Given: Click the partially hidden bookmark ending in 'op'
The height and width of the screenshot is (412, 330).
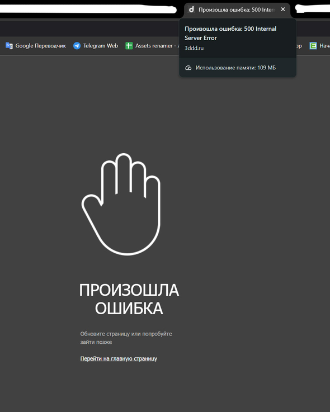Looking at the screenshot, I should (299, 46).
